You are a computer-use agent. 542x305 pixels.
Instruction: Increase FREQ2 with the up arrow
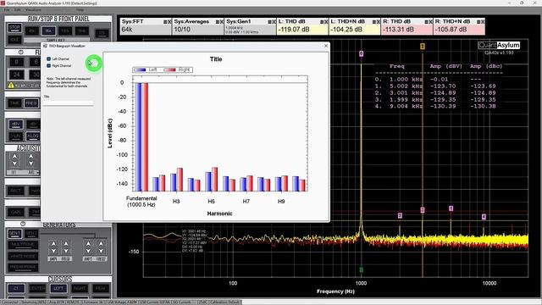coord(101,244)
